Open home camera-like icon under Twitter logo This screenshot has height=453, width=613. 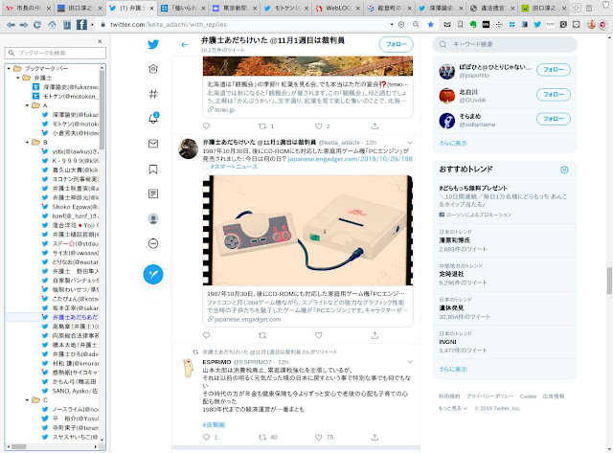tap(153, 69)
